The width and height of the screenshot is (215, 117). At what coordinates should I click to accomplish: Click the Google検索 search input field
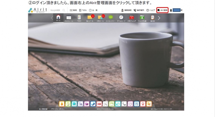coord(56,10)
